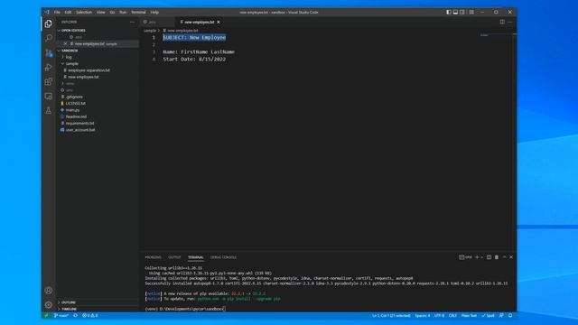This screenshot has height=325, width=578.
Task: Create a new terminal with plus icon
Action: 477,257
